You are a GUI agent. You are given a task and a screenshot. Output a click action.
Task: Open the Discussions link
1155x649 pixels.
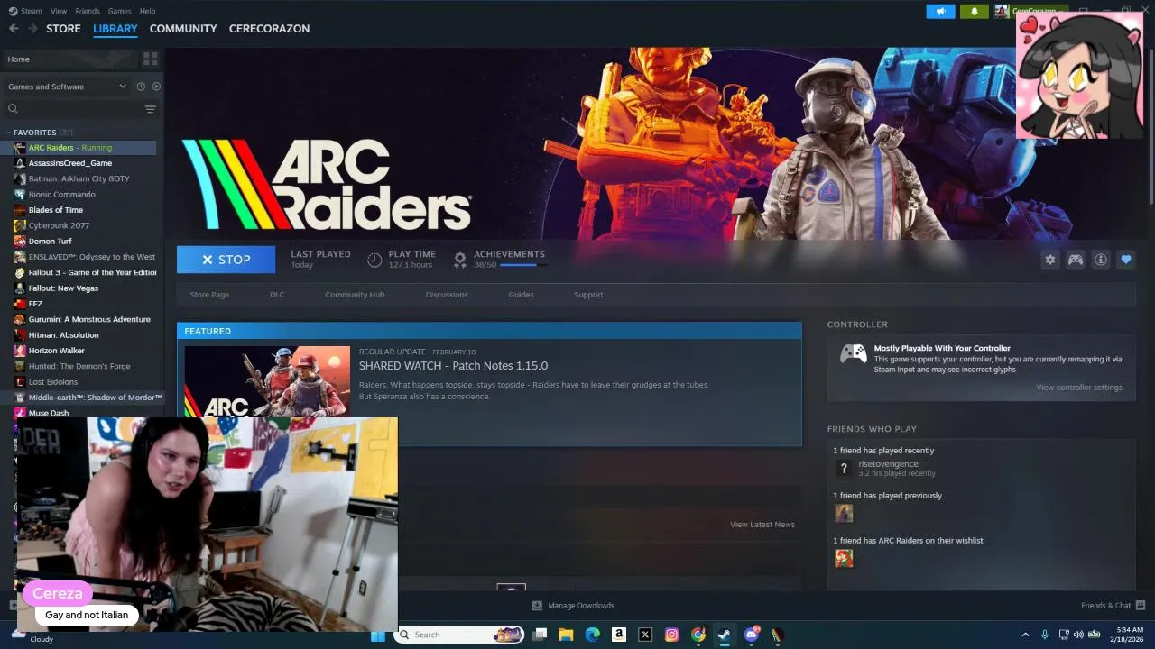447,295
